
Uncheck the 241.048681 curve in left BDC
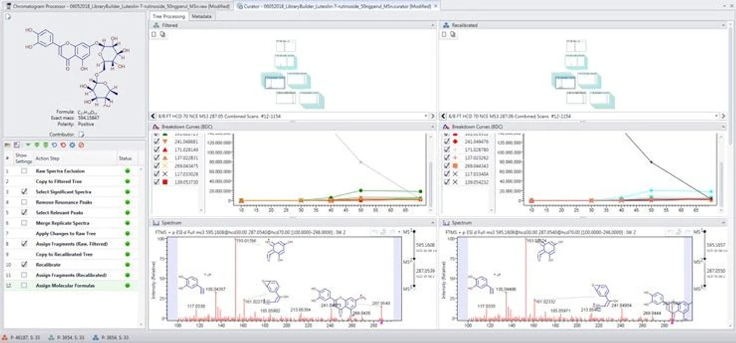[x=156, y=141]
